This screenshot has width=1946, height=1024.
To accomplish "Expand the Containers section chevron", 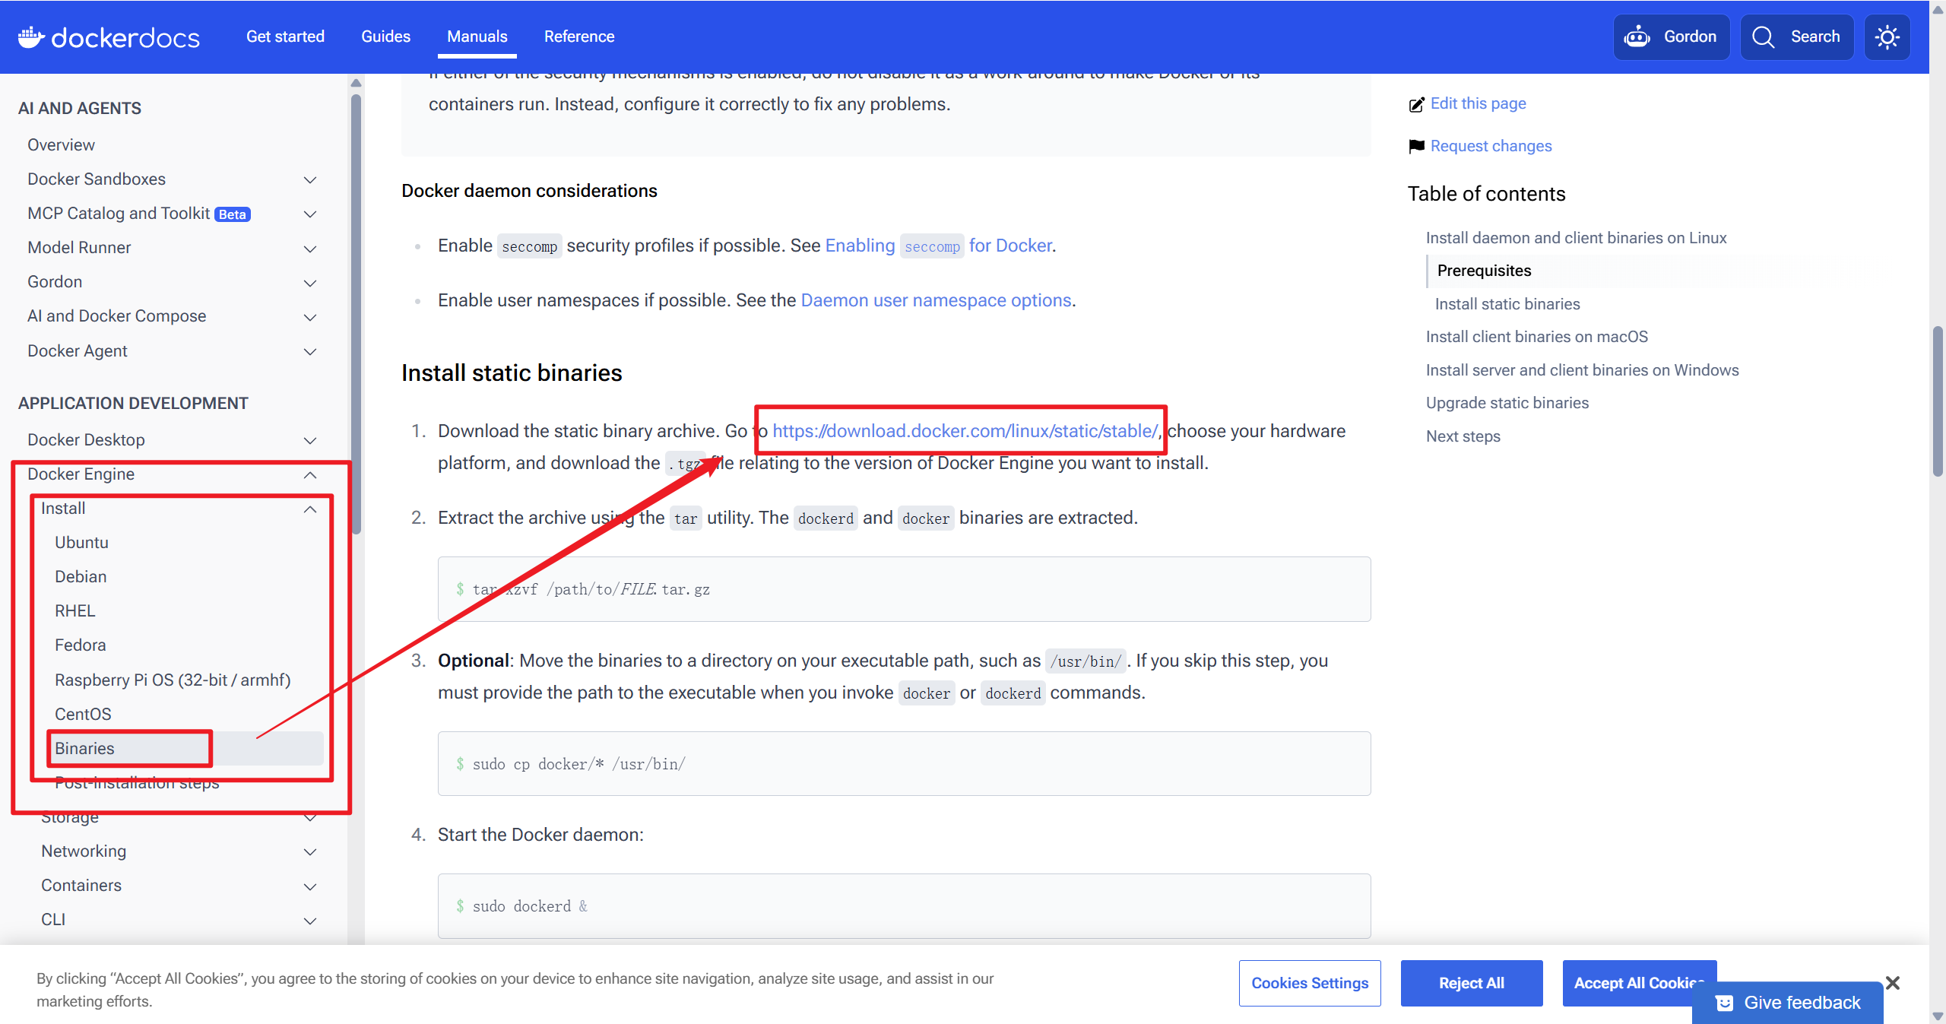I will [x=310, y=886].
